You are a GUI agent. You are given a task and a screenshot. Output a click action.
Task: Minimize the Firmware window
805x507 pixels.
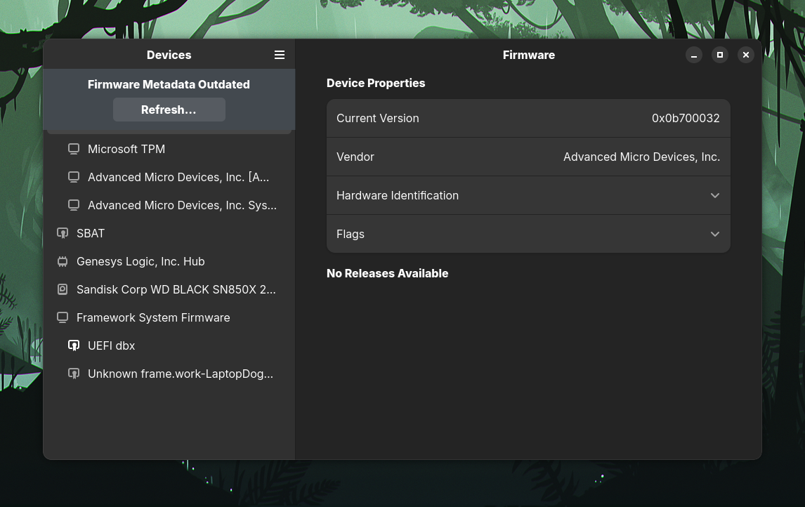coord(693,55)
